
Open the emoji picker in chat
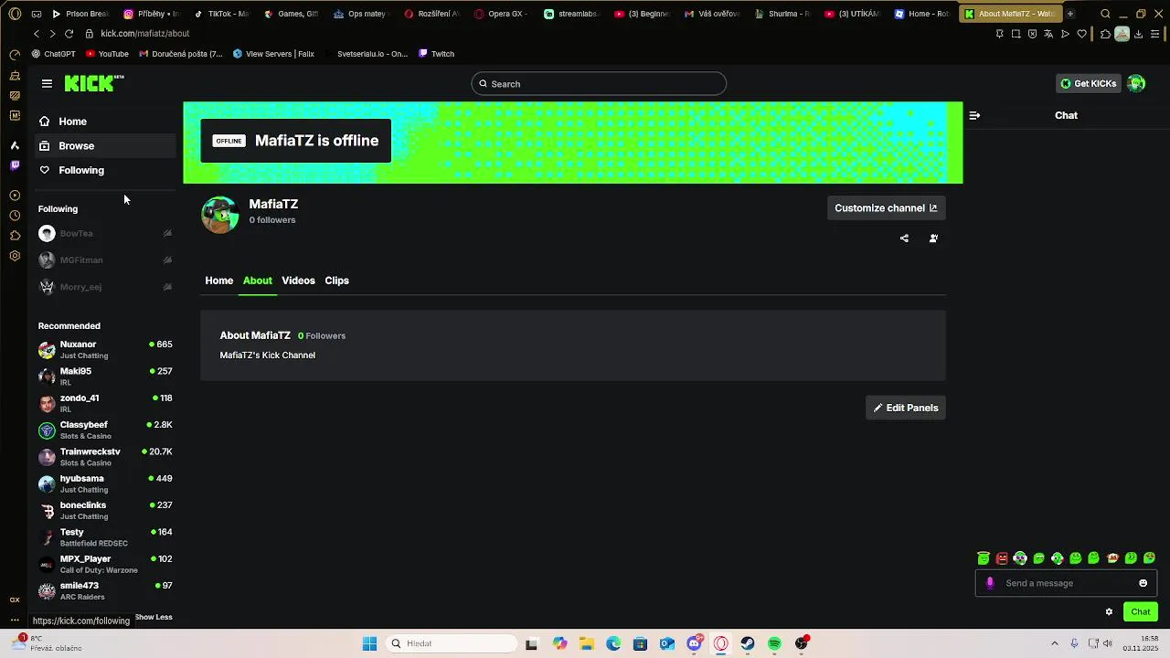1143,583
